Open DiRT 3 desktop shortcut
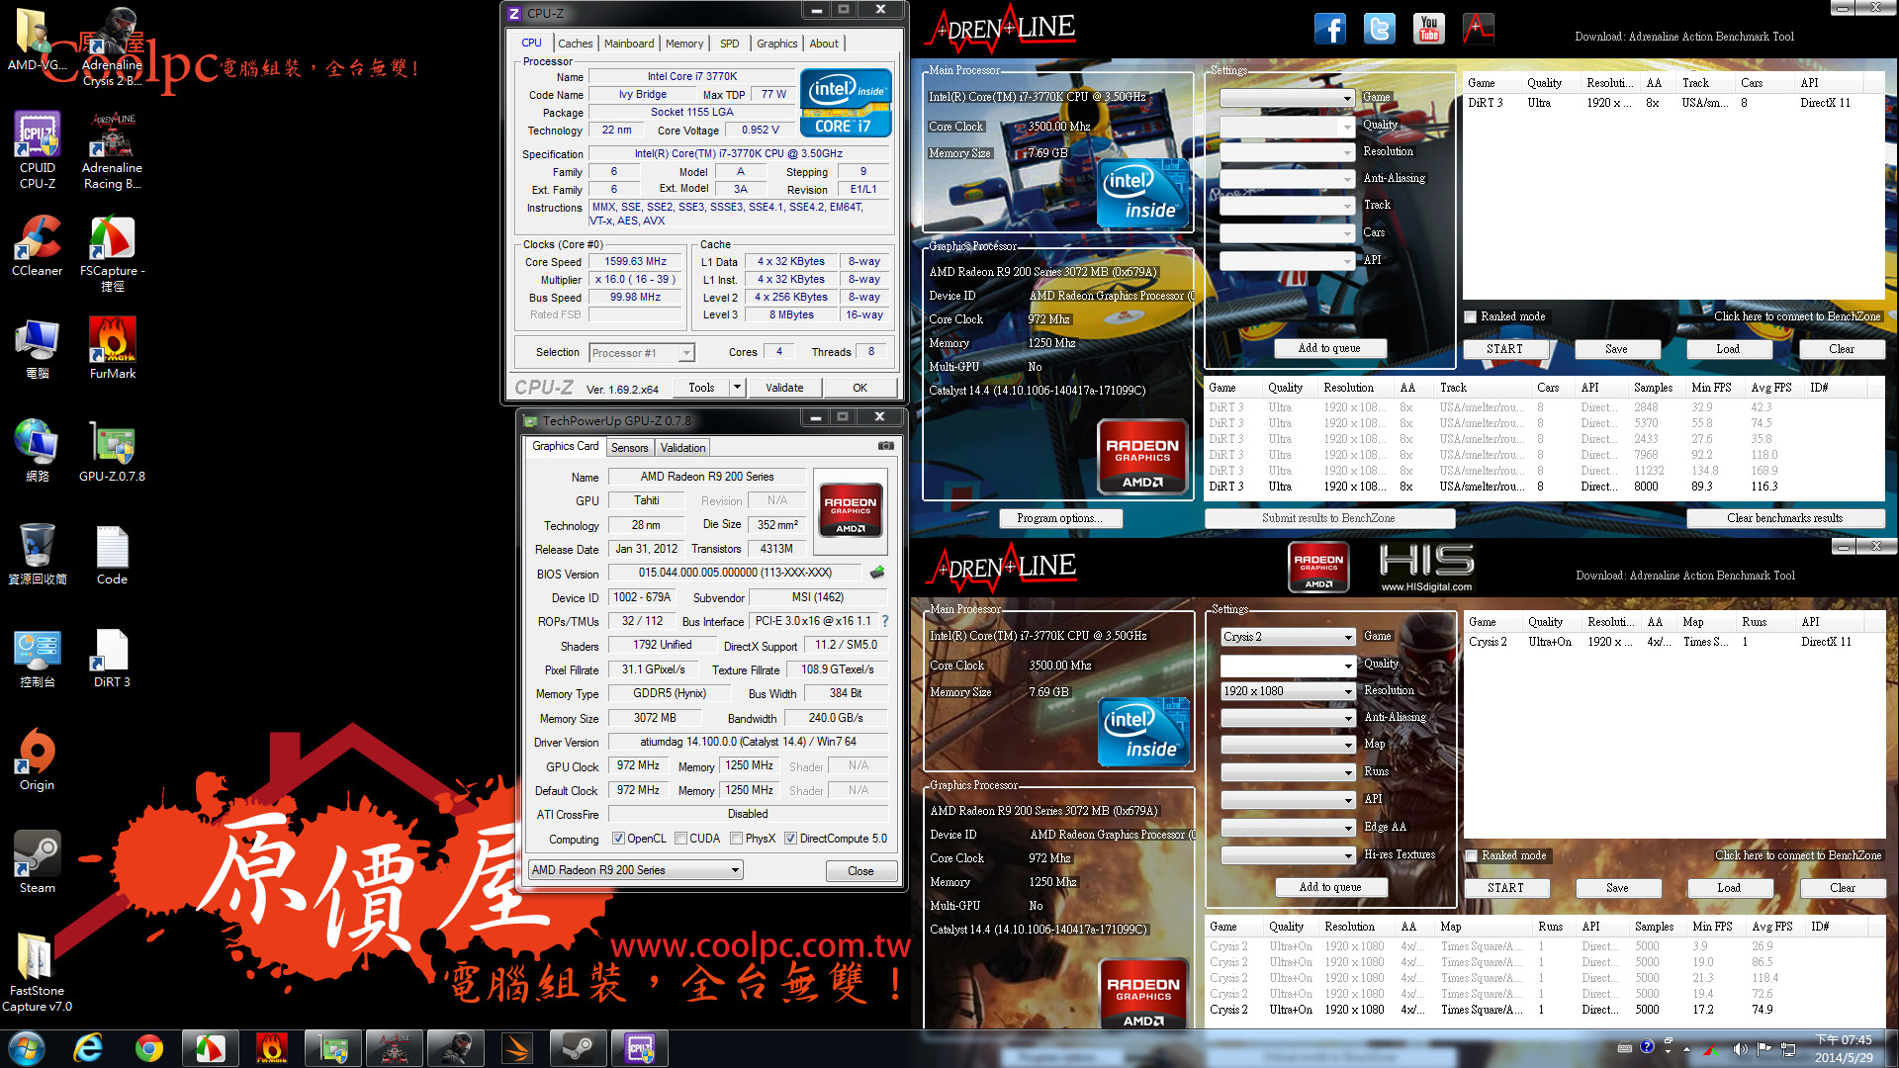The image size is (1899, 1068). coord(113,658)
